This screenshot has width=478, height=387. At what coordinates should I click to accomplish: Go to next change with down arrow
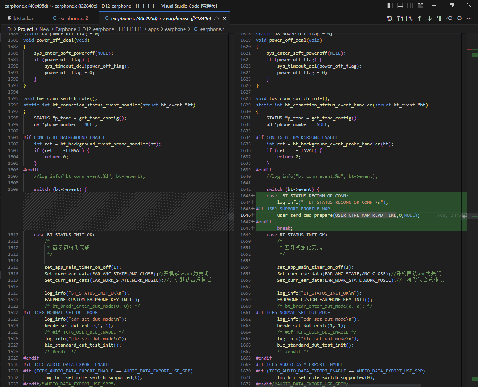429,18
